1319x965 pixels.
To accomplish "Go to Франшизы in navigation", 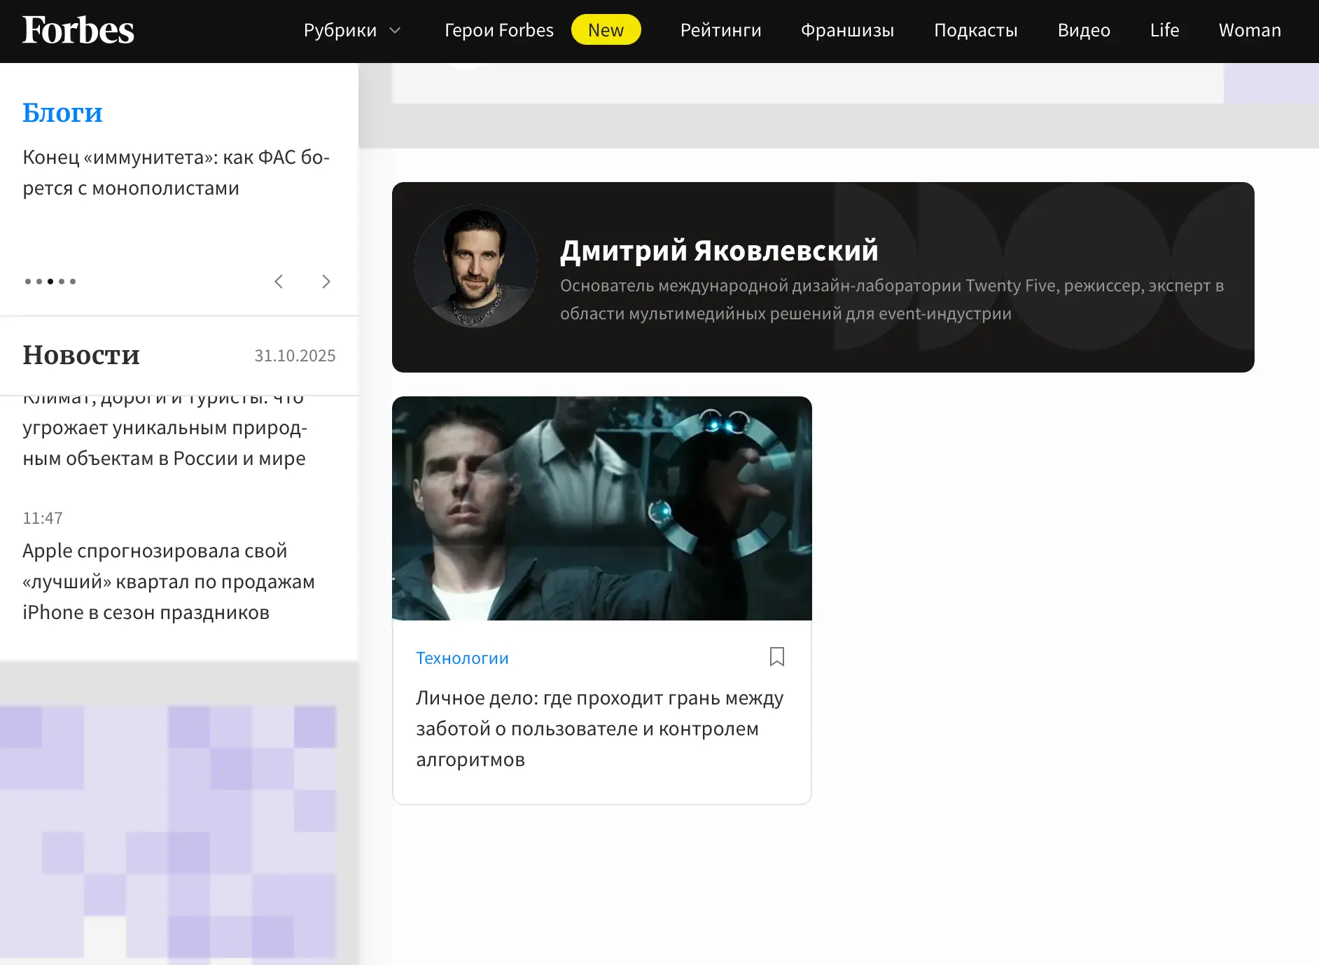I will pyautogui.click(x=847, y=30).
